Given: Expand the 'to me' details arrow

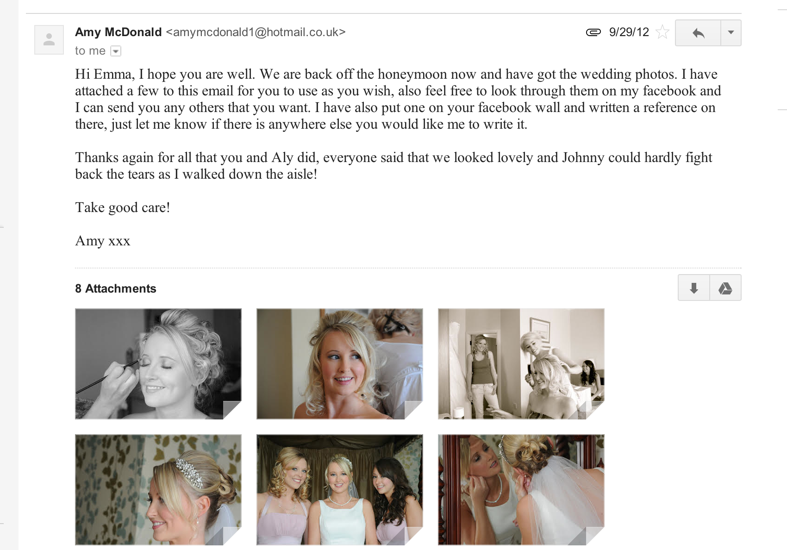Looking at the screenshot, I should [x=116, y=51].
